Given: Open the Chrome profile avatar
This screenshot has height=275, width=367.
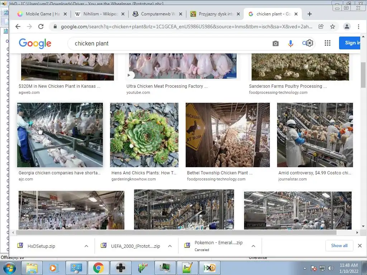Looking at the screenshot, I should 347,26.
